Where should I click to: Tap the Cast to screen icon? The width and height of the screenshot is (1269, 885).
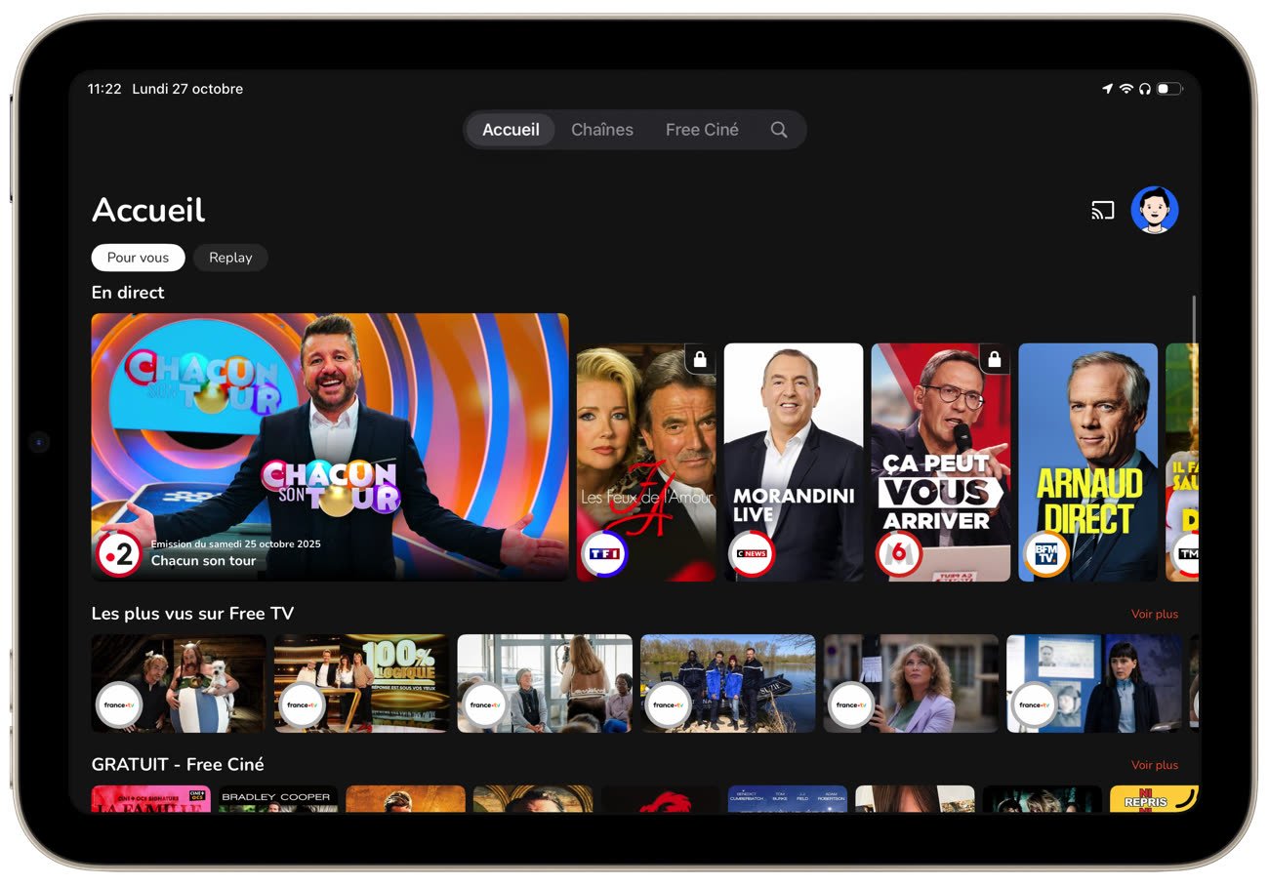point(1102,210)
